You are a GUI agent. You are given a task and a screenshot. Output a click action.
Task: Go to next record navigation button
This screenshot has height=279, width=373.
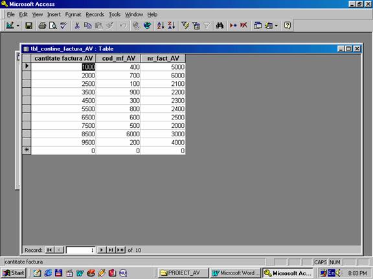pos(102,250)
